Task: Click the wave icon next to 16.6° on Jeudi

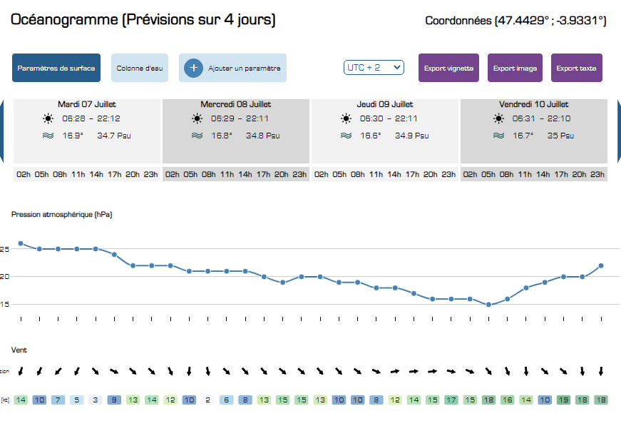Action: point(346,135)
